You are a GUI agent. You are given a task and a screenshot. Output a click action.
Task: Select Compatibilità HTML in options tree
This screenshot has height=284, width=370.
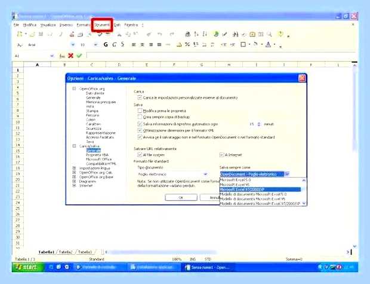point(101,164)
